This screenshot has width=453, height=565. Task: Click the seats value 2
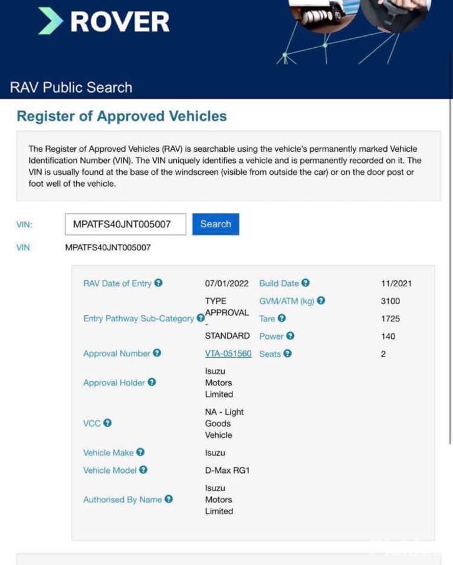(383, 354)
